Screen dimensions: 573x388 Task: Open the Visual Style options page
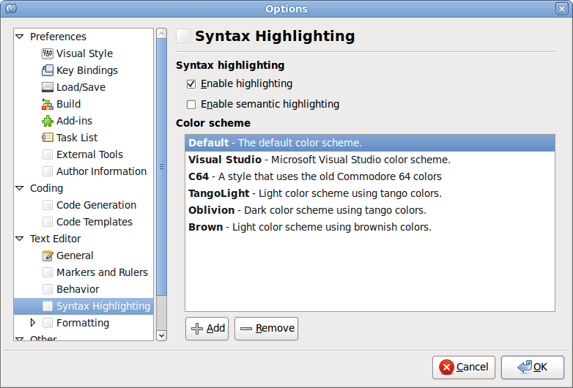[84, 53]
